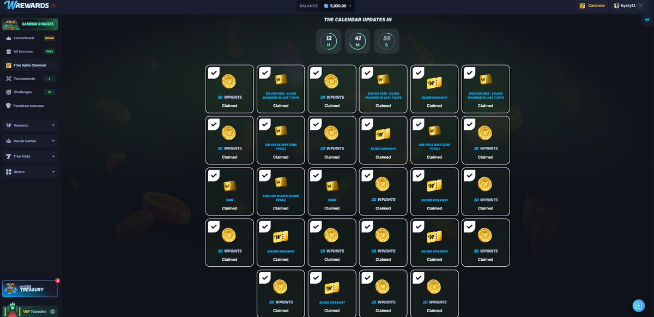The image size is (654, 317).
Task: Click the FREE badge beside All bonuses
Action: (x=49, y=51)
